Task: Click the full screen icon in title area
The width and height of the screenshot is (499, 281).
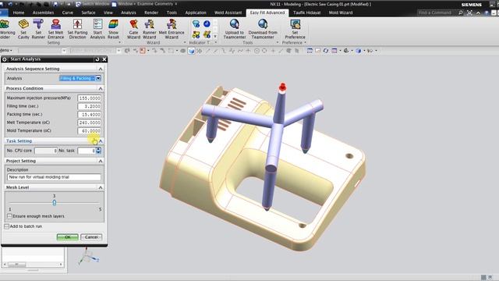Action: coord(469,12)
